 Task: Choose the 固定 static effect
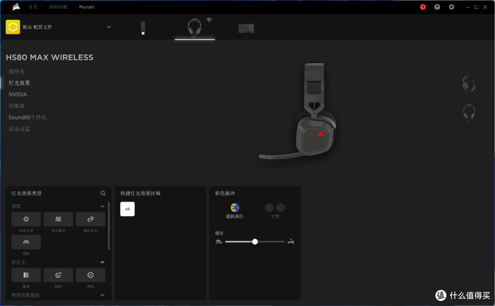point(58,275)
